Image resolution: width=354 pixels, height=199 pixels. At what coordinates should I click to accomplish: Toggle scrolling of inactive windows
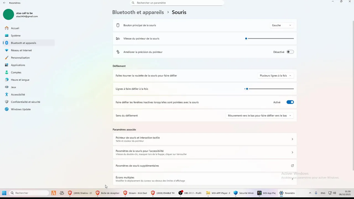point(290,102)
